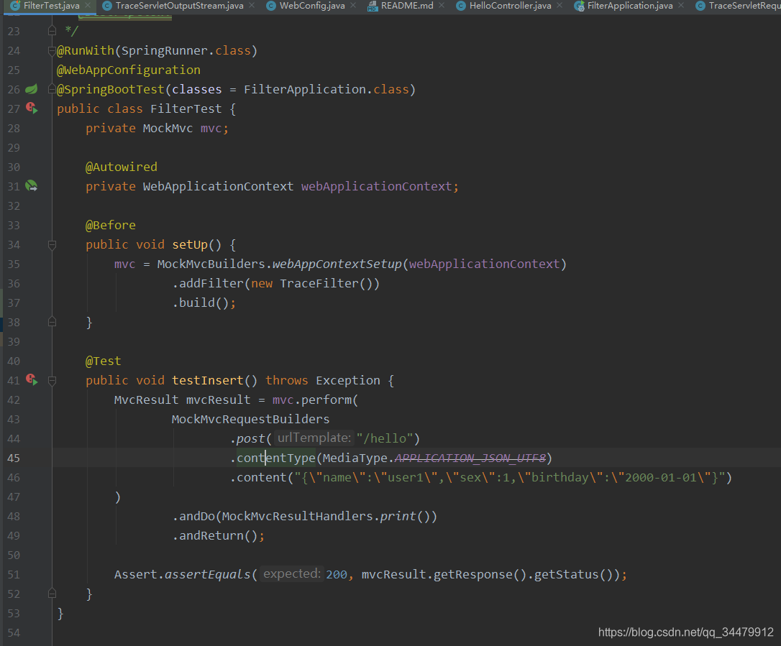The width and height of the screenshot is (781, 646).
Task: Click MockMvcRequestBuilders on line 43
Action: coord(250,420)
